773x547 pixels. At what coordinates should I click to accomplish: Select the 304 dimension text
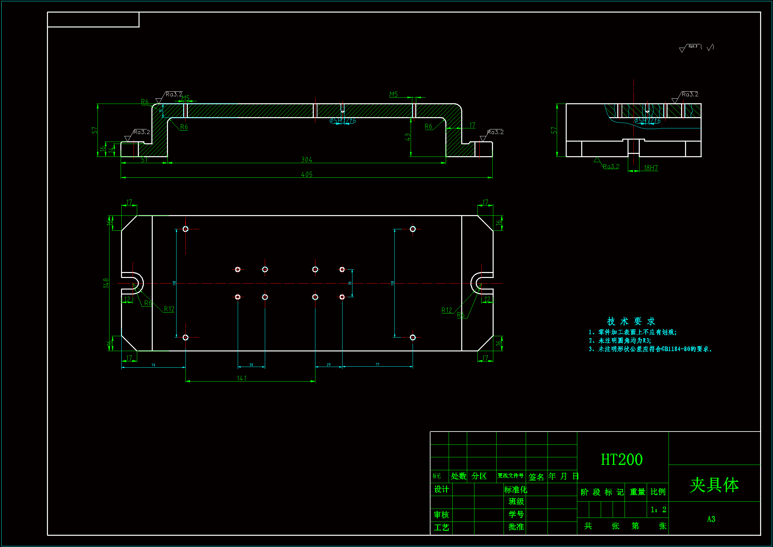pyautogui.click(x=306, y=160)
